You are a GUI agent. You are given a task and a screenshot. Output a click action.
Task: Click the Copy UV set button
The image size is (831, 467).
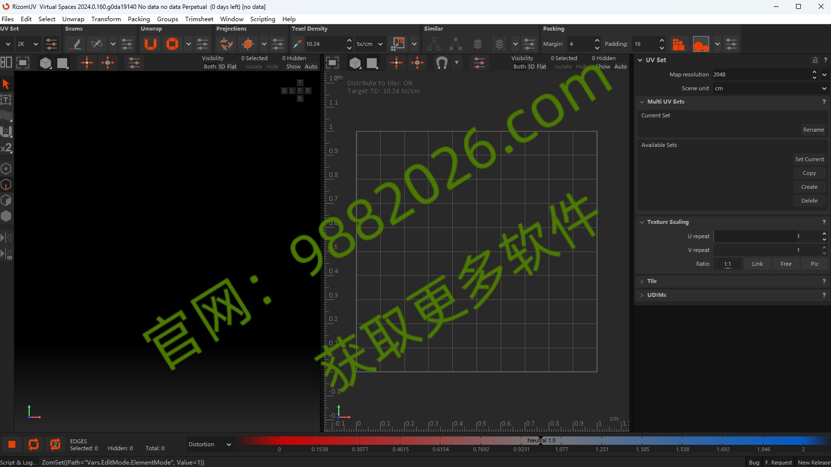(809, 173)
